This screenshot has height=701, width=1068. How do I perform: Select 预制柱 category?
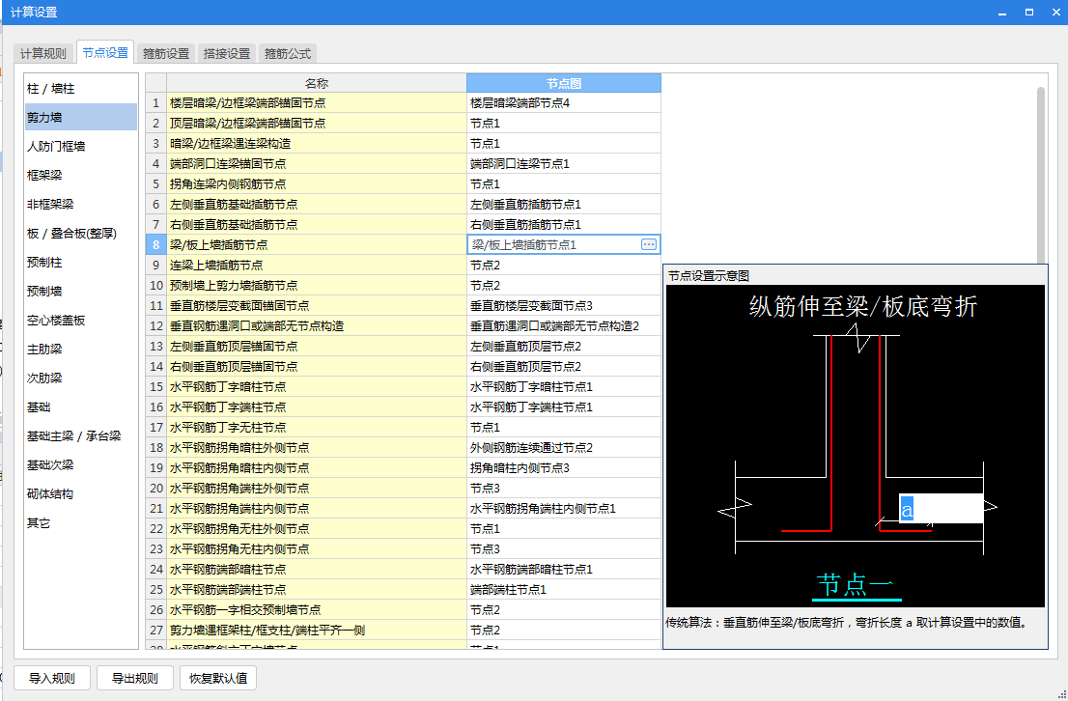click(x=80, y=263)
